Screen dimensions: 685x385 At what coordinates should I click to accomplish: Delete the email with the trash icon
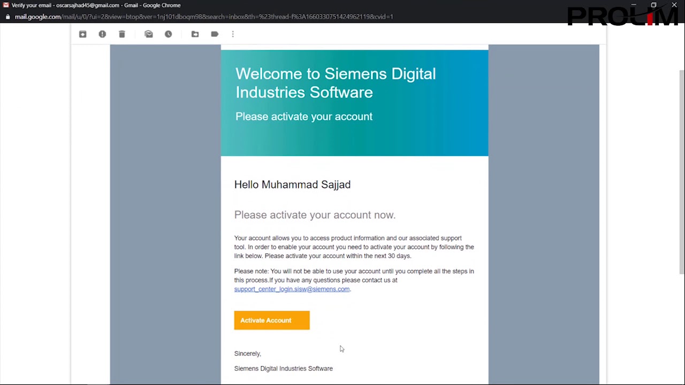pyautogui.click(x=122, y=34)
